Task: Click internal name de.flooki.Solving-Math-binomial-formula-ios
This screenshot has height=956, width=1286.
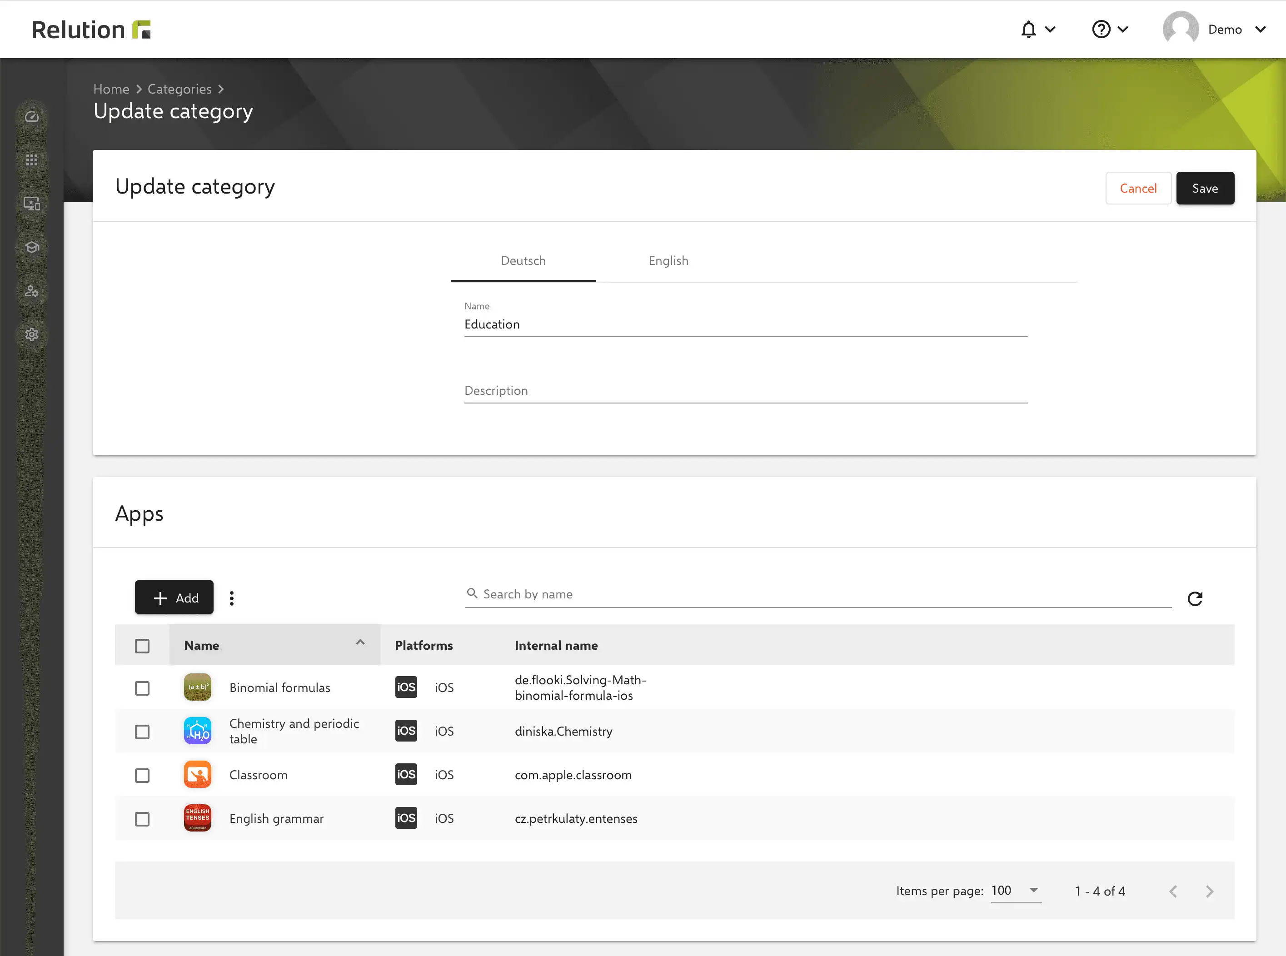Action: point(580,687)
